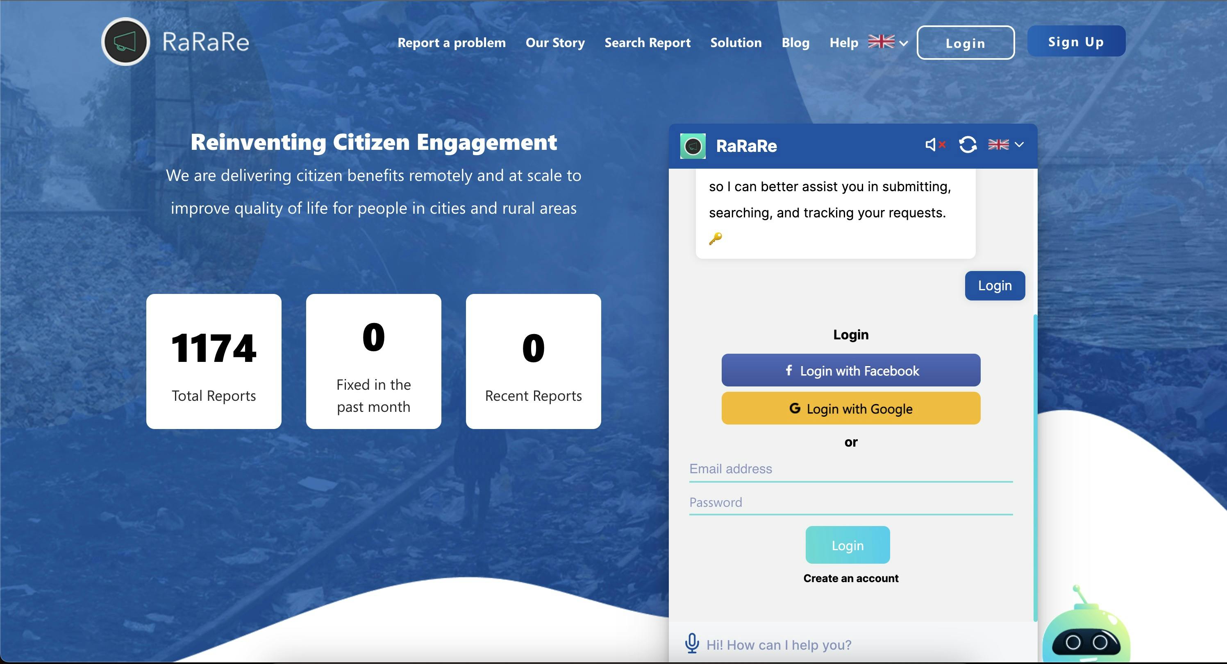Toggle the chat sound mute icon
Image resolution: width=1227 pixels, height=664 pixels.
point(935,145)
